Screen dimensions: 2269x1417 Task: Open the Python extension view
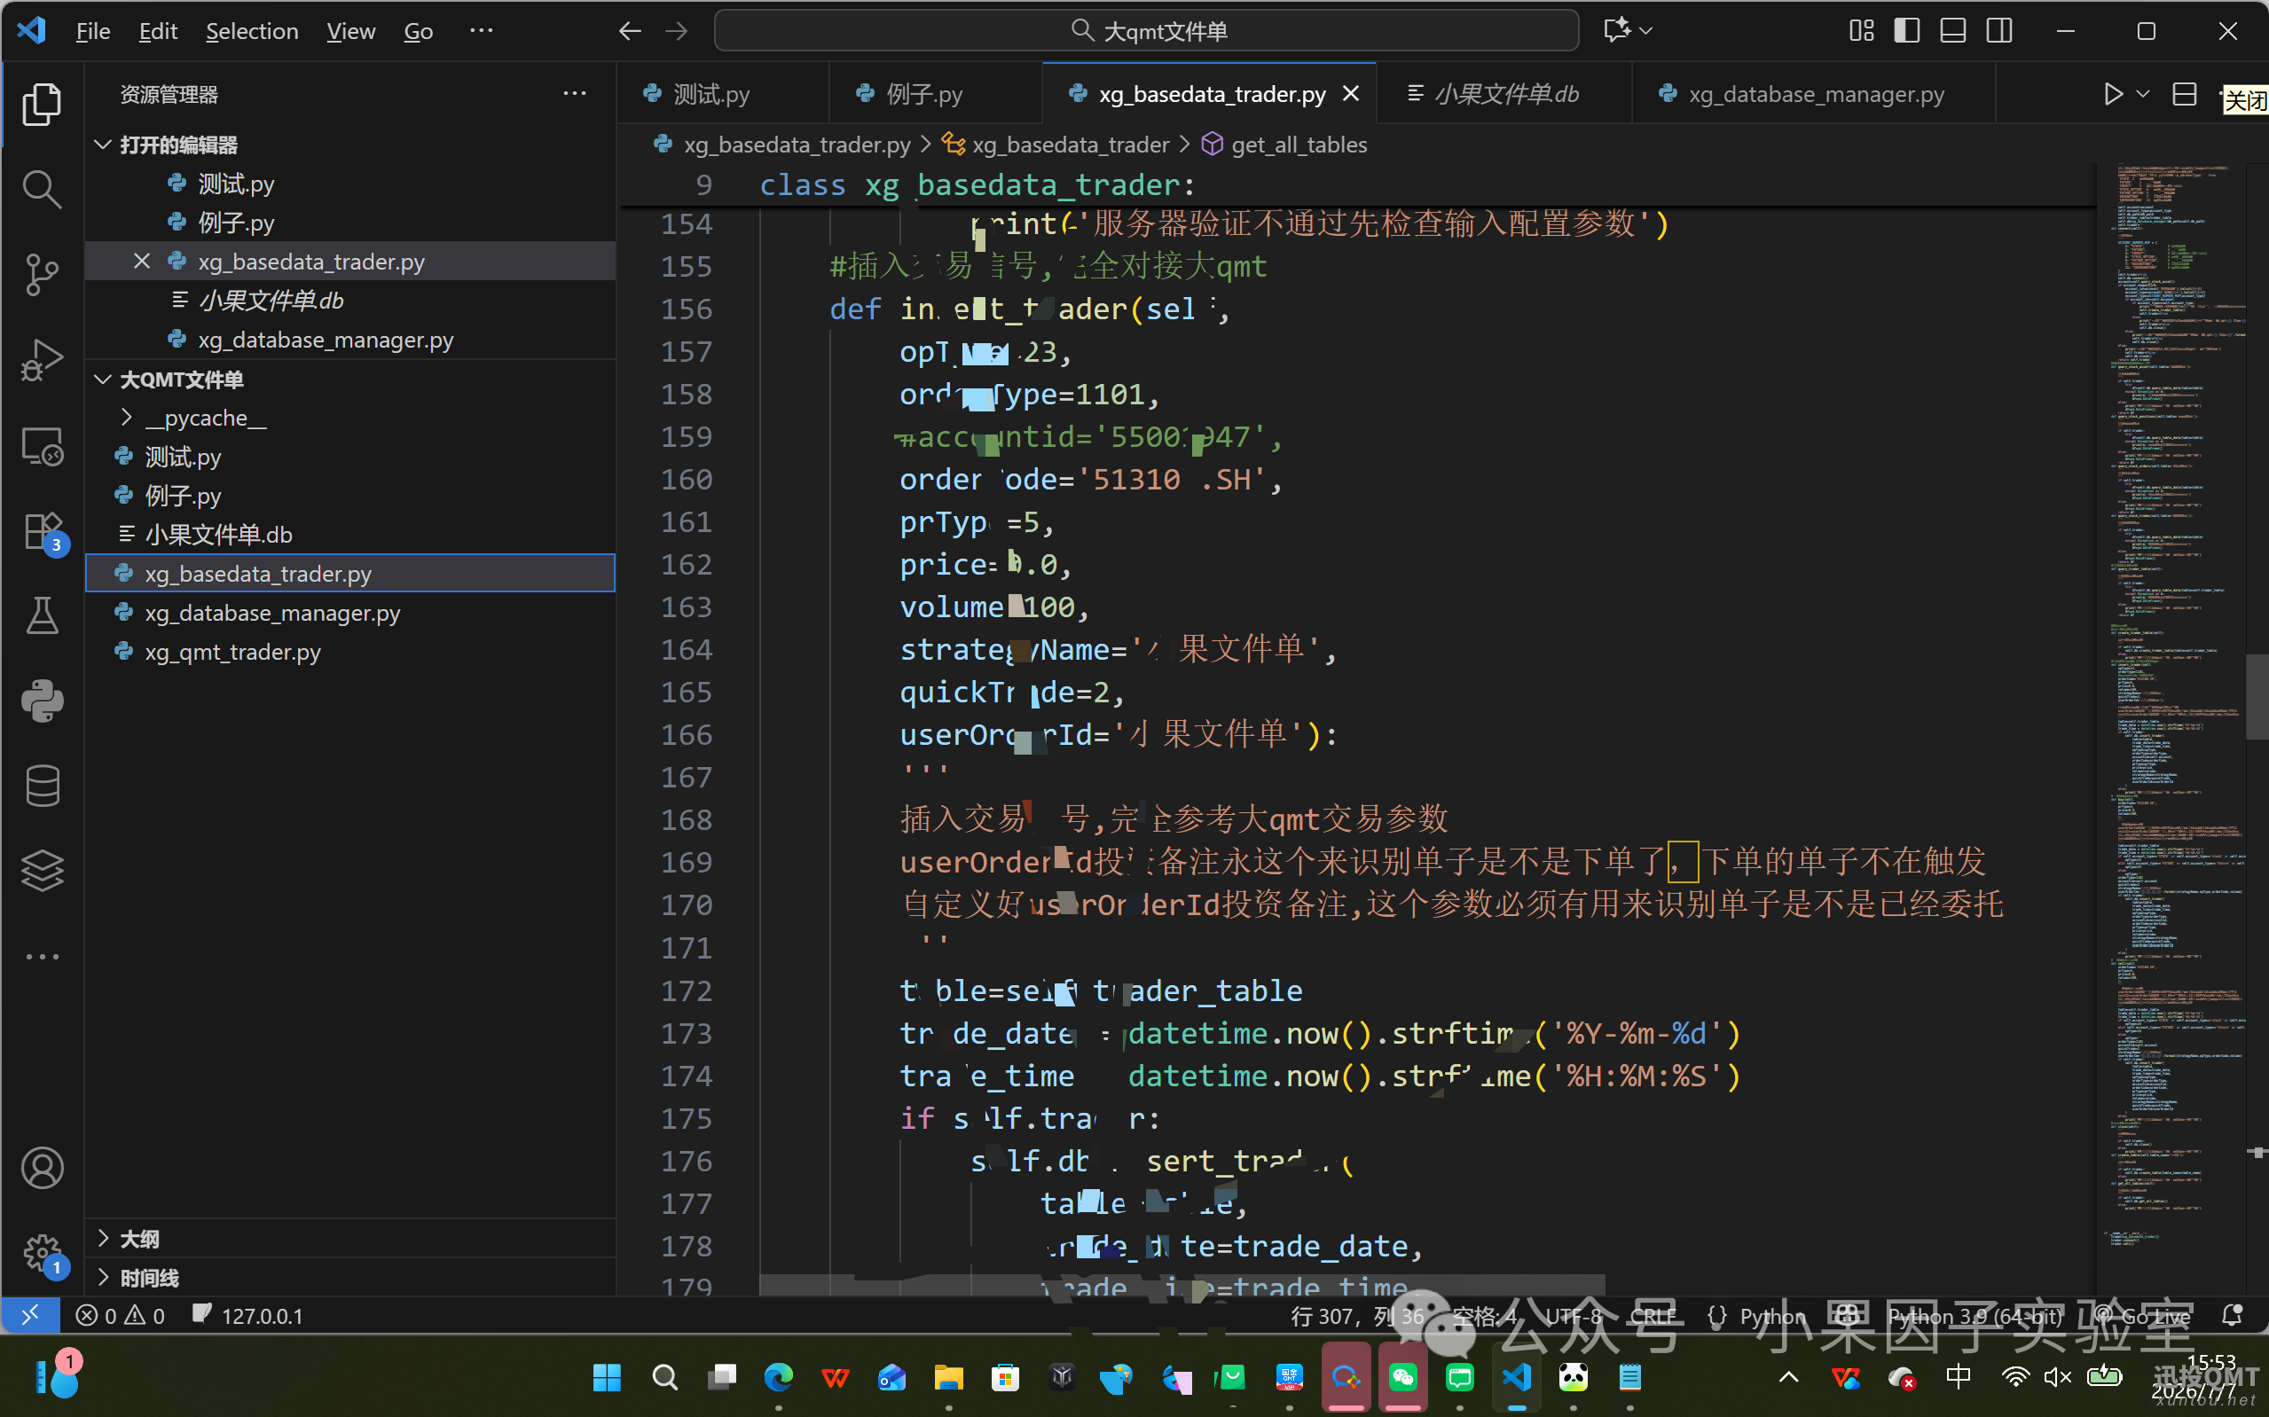click(x=43, y=701)
